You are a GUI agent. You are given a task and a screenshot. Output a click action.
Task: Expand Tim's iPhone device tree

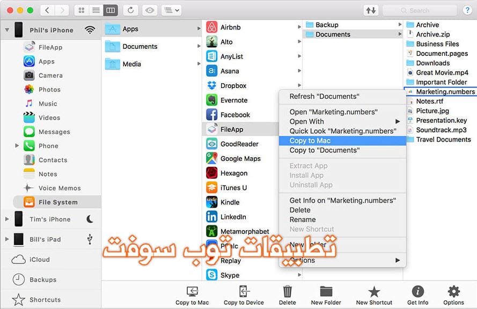(x=6, y=219)
